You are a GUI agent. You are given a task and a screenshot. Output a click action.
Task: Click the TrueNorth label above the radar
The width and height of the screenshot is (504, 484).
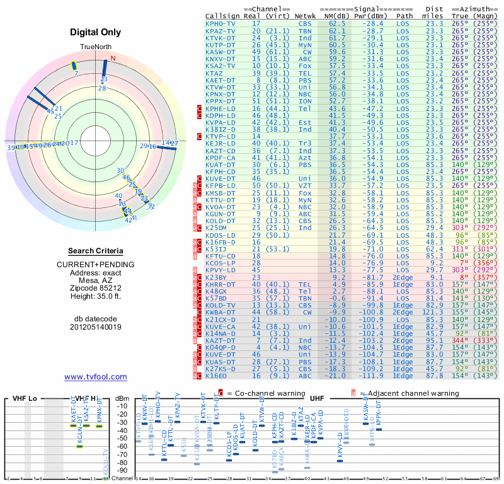coord(96,47)
